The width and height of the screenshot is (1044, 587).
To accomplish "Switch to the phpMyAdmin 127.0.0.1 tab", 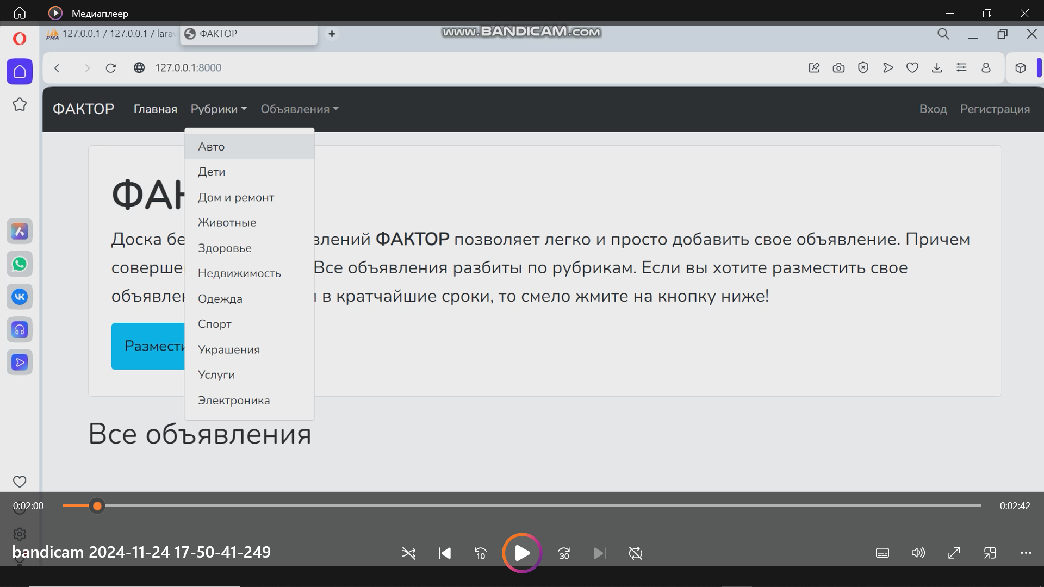I will click(111, 34).
